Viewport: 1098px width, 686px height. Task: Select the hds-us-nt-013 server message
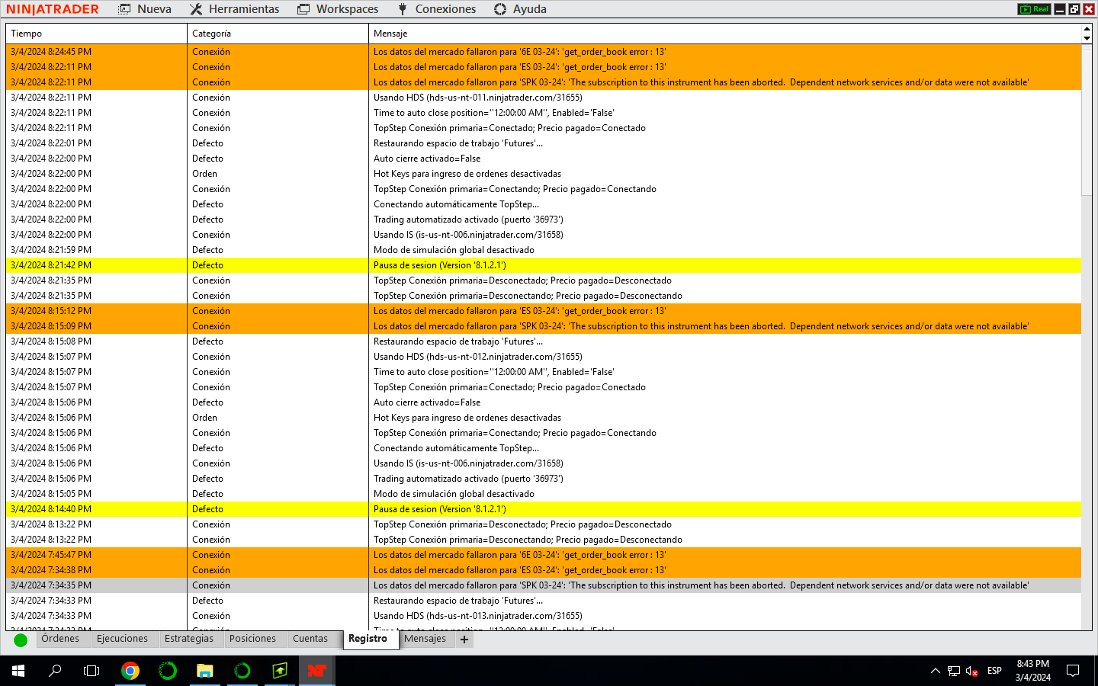click(x=724, y=616)
